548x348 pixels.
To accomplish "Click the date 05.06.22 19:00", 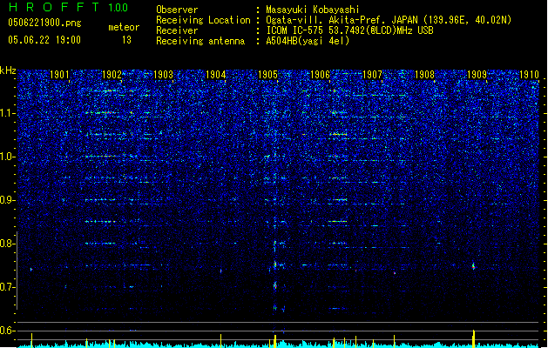I will pos(44,40).
